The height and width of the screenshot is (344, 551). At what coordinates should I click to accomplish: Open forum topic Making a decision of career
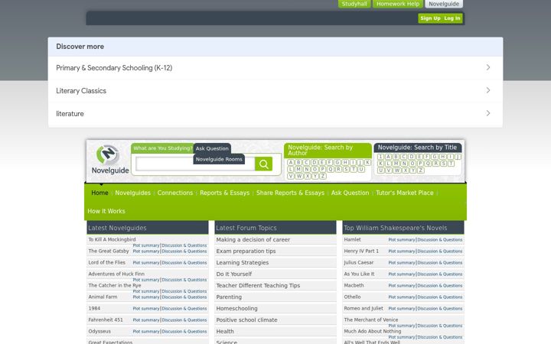coord(253,239)
